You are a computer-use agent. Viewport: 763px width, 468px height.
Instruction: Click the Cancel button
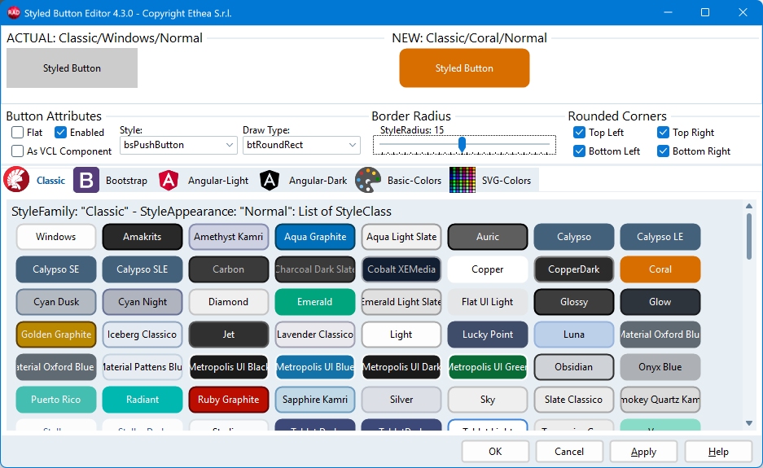pyautogui.click(x=569, y=452)
